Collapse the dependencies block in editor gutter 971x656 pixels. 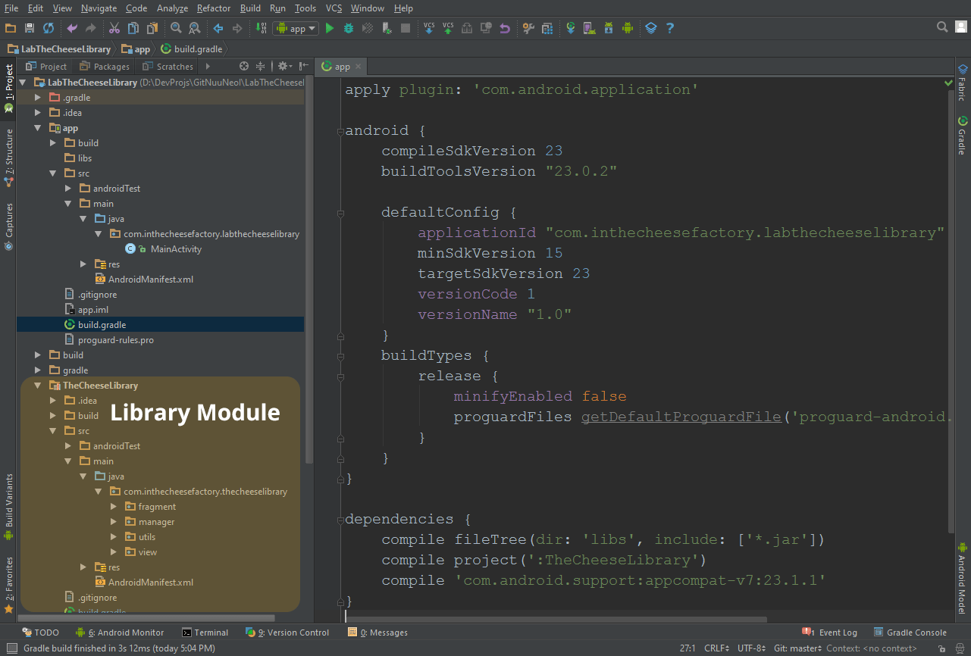click(340, 520)
